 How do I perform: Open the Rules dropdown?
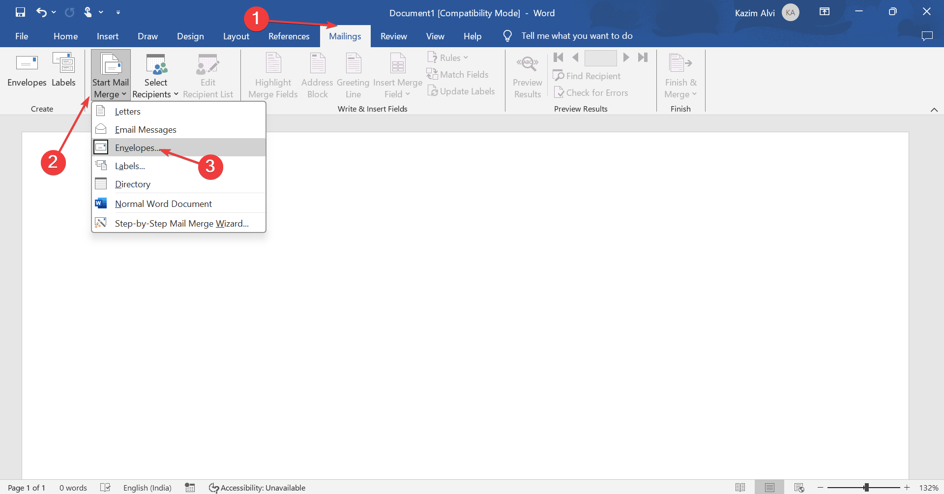pos(447,58)
